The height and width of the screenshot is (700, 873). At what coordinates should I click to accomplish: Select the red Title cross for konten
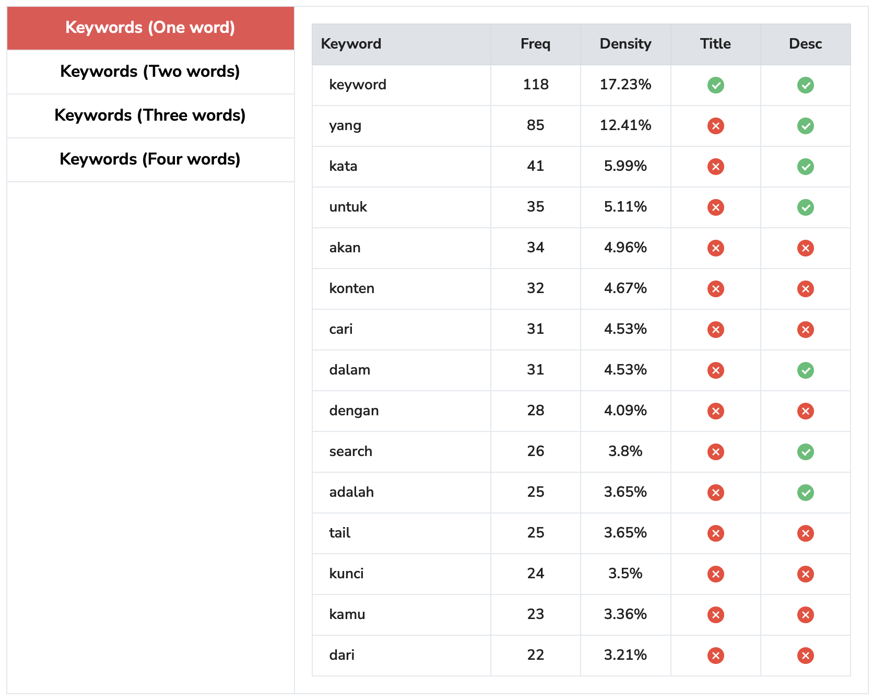coord(715,289)
